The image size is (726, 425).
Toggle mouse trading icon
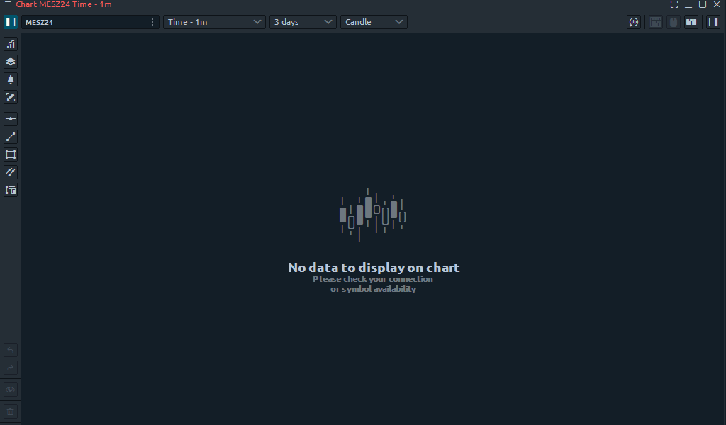point(674,22)
